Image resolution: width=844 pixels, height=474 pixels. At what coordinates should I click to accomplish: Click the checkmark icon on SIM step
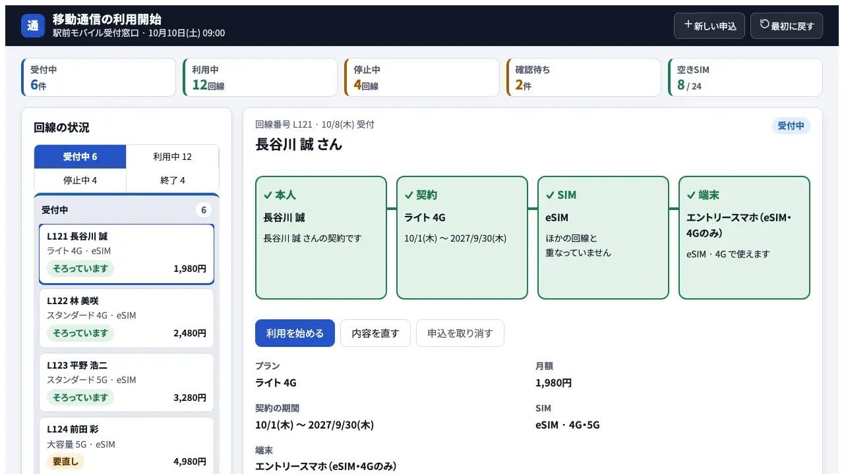pyautogui.click(x=550, y=195)
